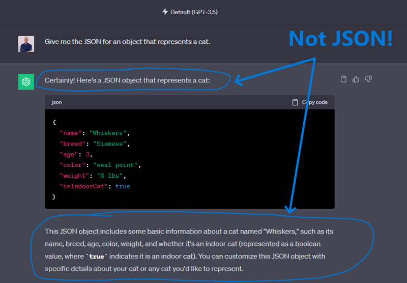Click the inline bold true in explanation

[x=96, y=257]
